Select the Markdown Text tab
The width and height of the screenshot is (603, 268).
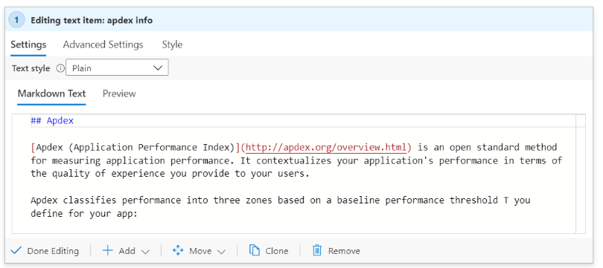point(52,94)
